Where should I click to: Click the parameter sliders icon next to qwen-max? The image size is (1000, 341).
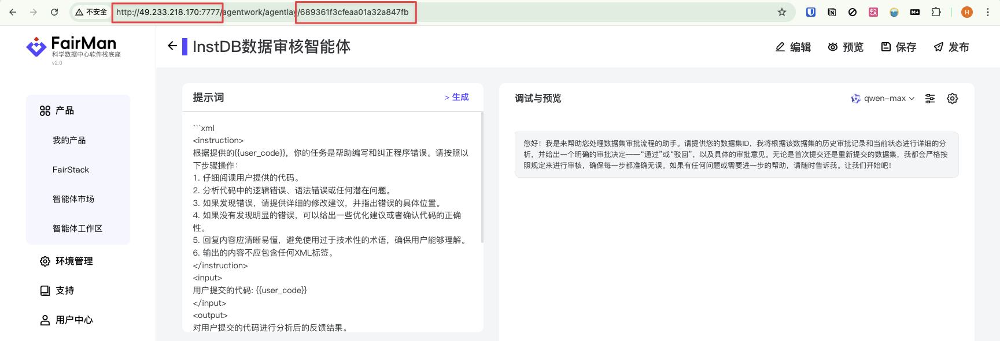coord(929,99)
